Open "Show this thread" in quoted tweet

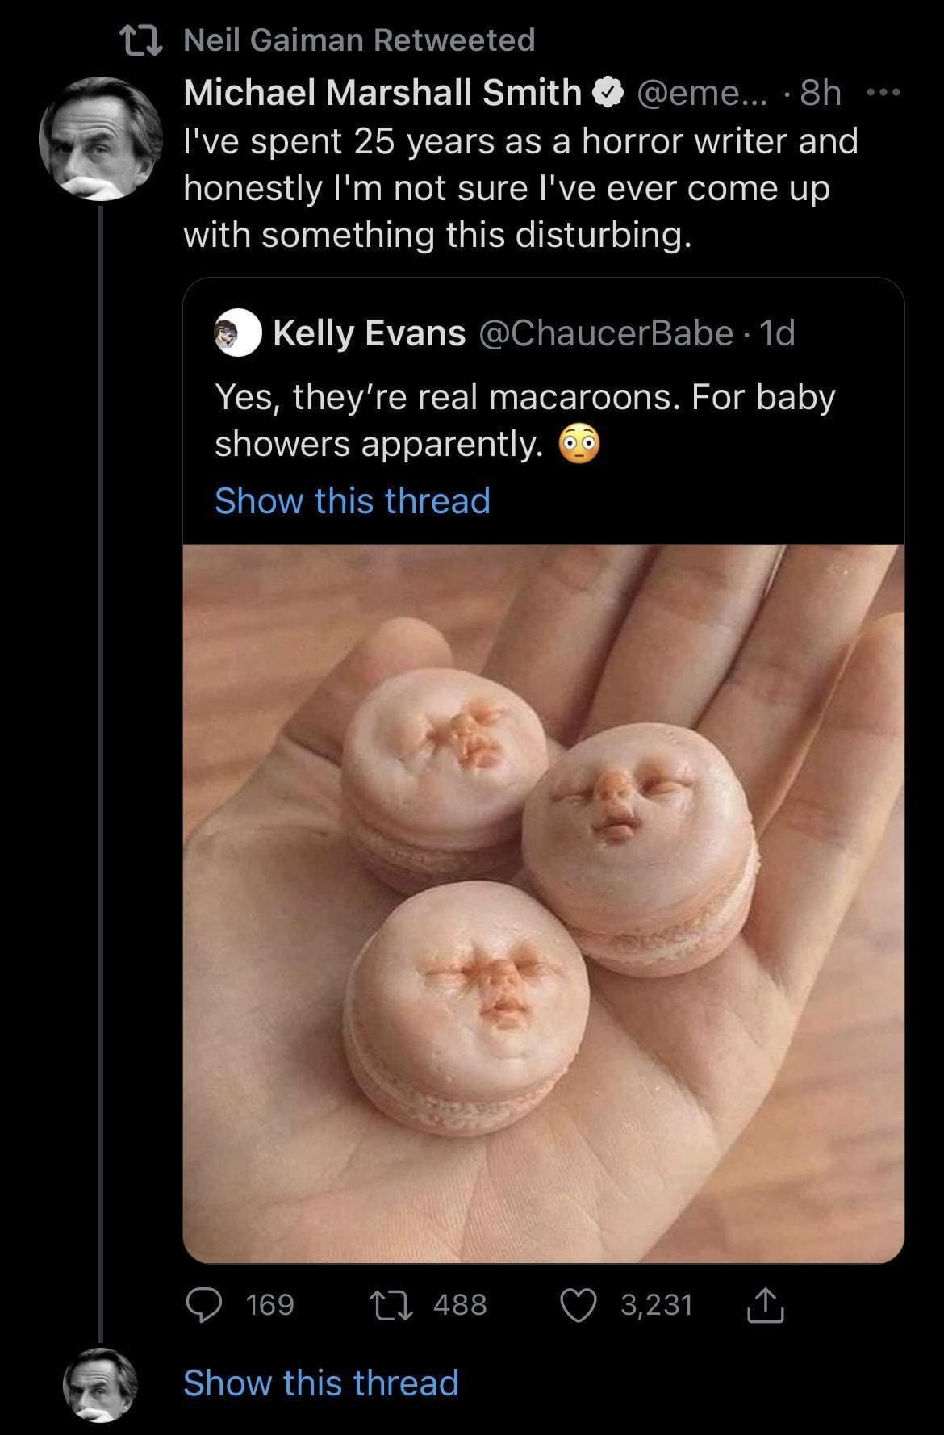coord(352,500)
